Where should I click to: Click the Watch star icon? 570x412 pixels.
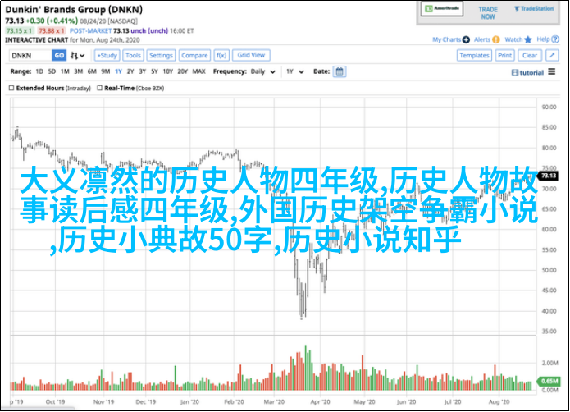pyautogui.click(x=528, y=39)
